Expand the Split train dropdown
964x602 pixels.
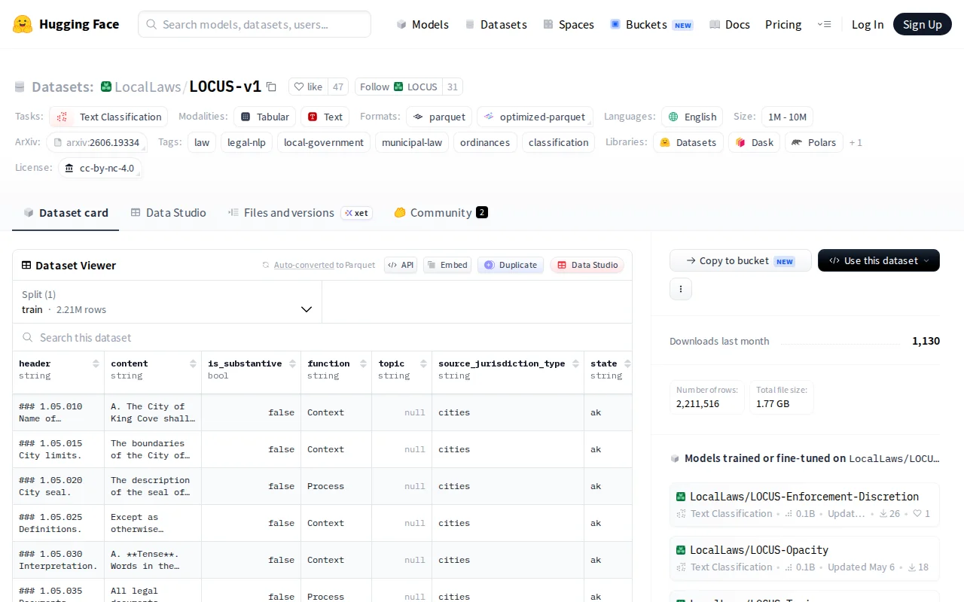[167, 302]
